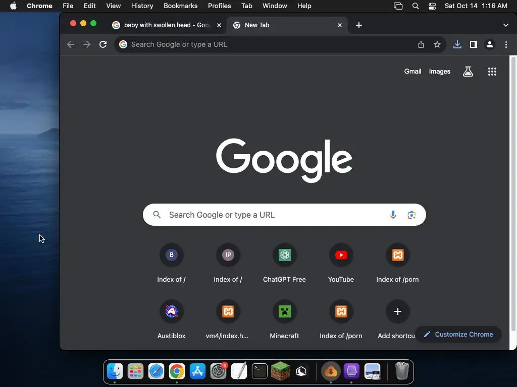
Task: Open System Settings from the Dock
Action: (x=218, y=371)
